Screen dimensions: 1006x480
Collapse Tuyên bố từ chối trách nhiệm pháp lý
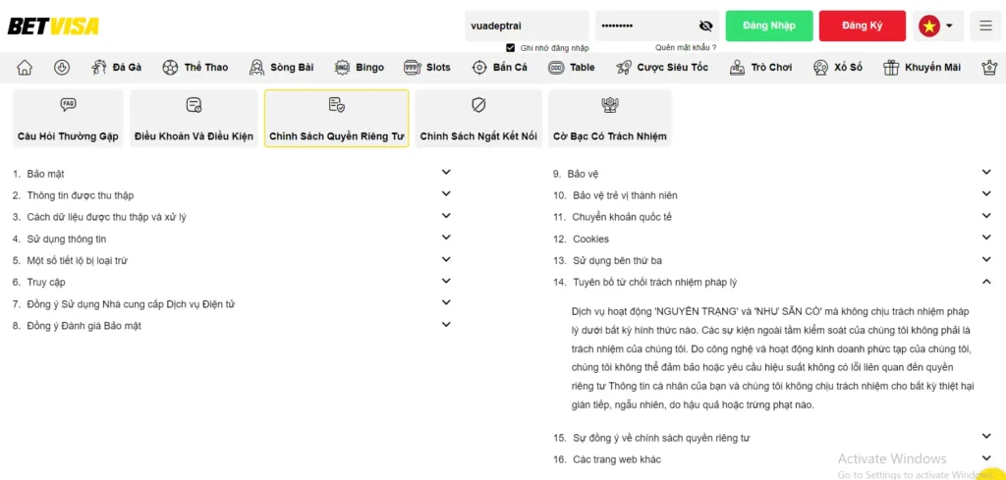986,282
